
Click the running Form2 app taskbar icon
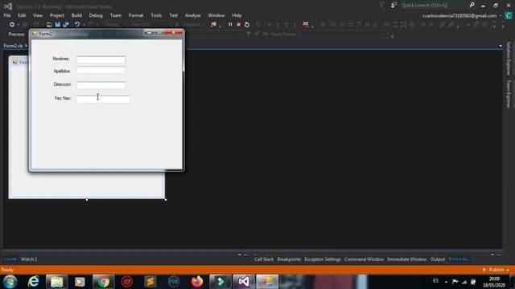tap(267, 282)
